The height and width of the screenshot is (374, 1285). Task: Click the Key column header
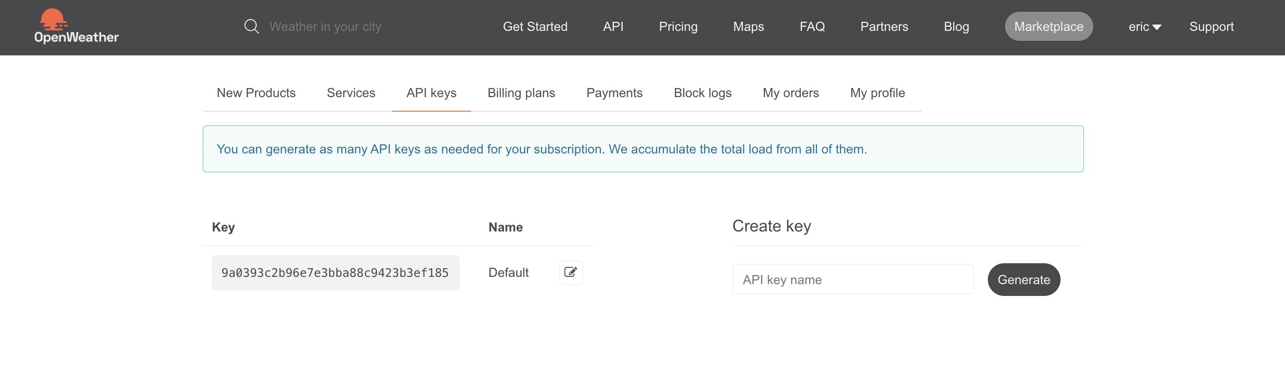[x=224, y=227]
